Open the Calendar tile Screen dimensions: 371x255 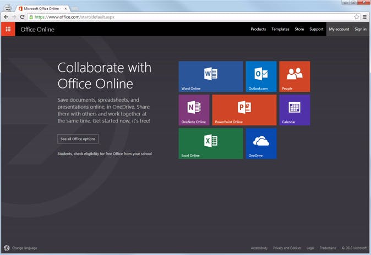[294, 110]
